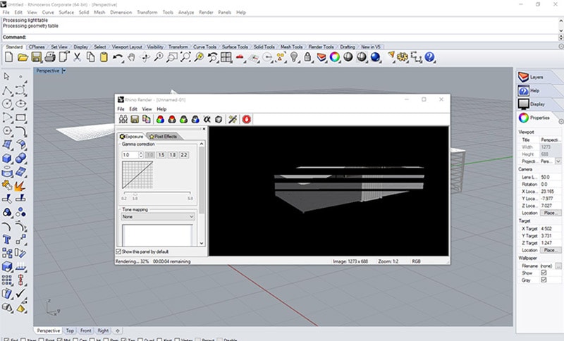This screenshot has height=341, width=564.
Task: Toggle Show this panel by default checkbox
Action: point(118,252)
